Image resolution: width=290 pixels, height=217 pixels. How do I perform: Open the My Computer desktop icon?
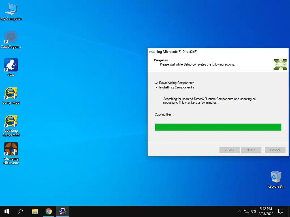(x=11, y=12)
